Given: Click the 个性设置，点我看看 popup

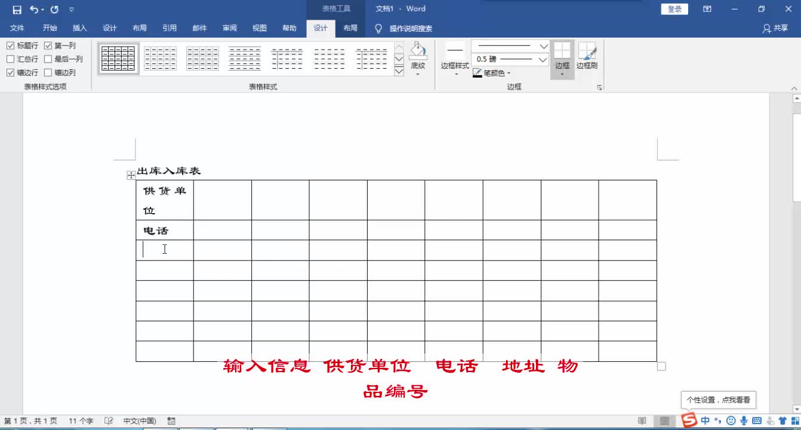Looking at the screenshot, I should pyautogui.click(x=719, y=399).
